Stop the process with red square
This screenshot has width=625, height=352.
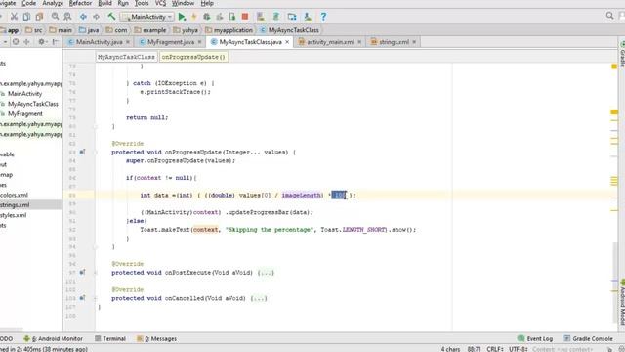coord(245,17)
